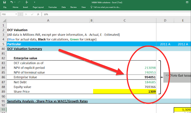Click the Insert Function fx icon
The image size is (191, 113).
click(x=38, y=14)
